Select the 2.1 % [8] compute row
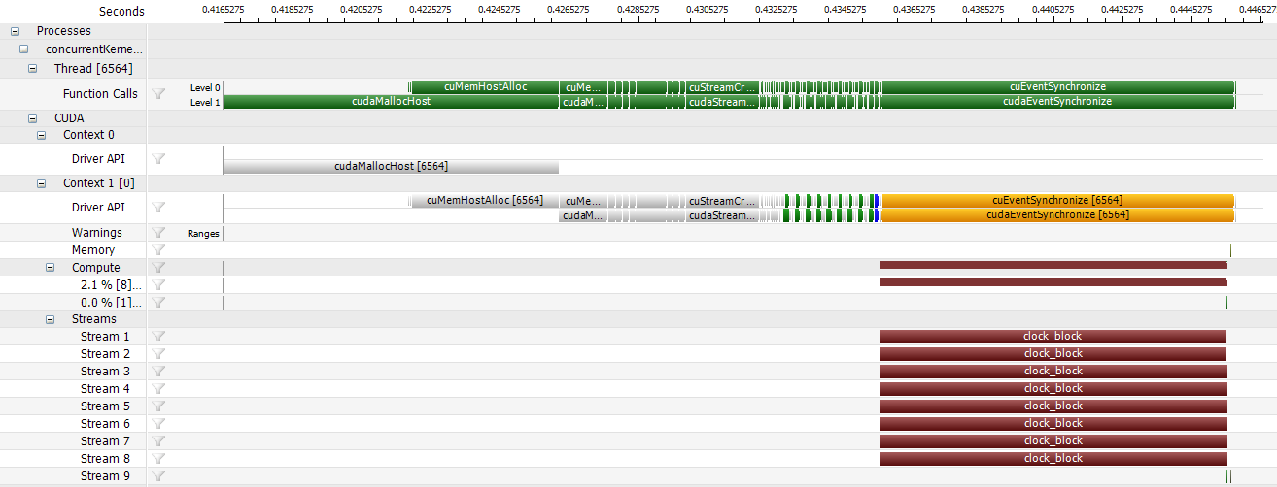Screen dimensions: 1277x487 (111, 285)
